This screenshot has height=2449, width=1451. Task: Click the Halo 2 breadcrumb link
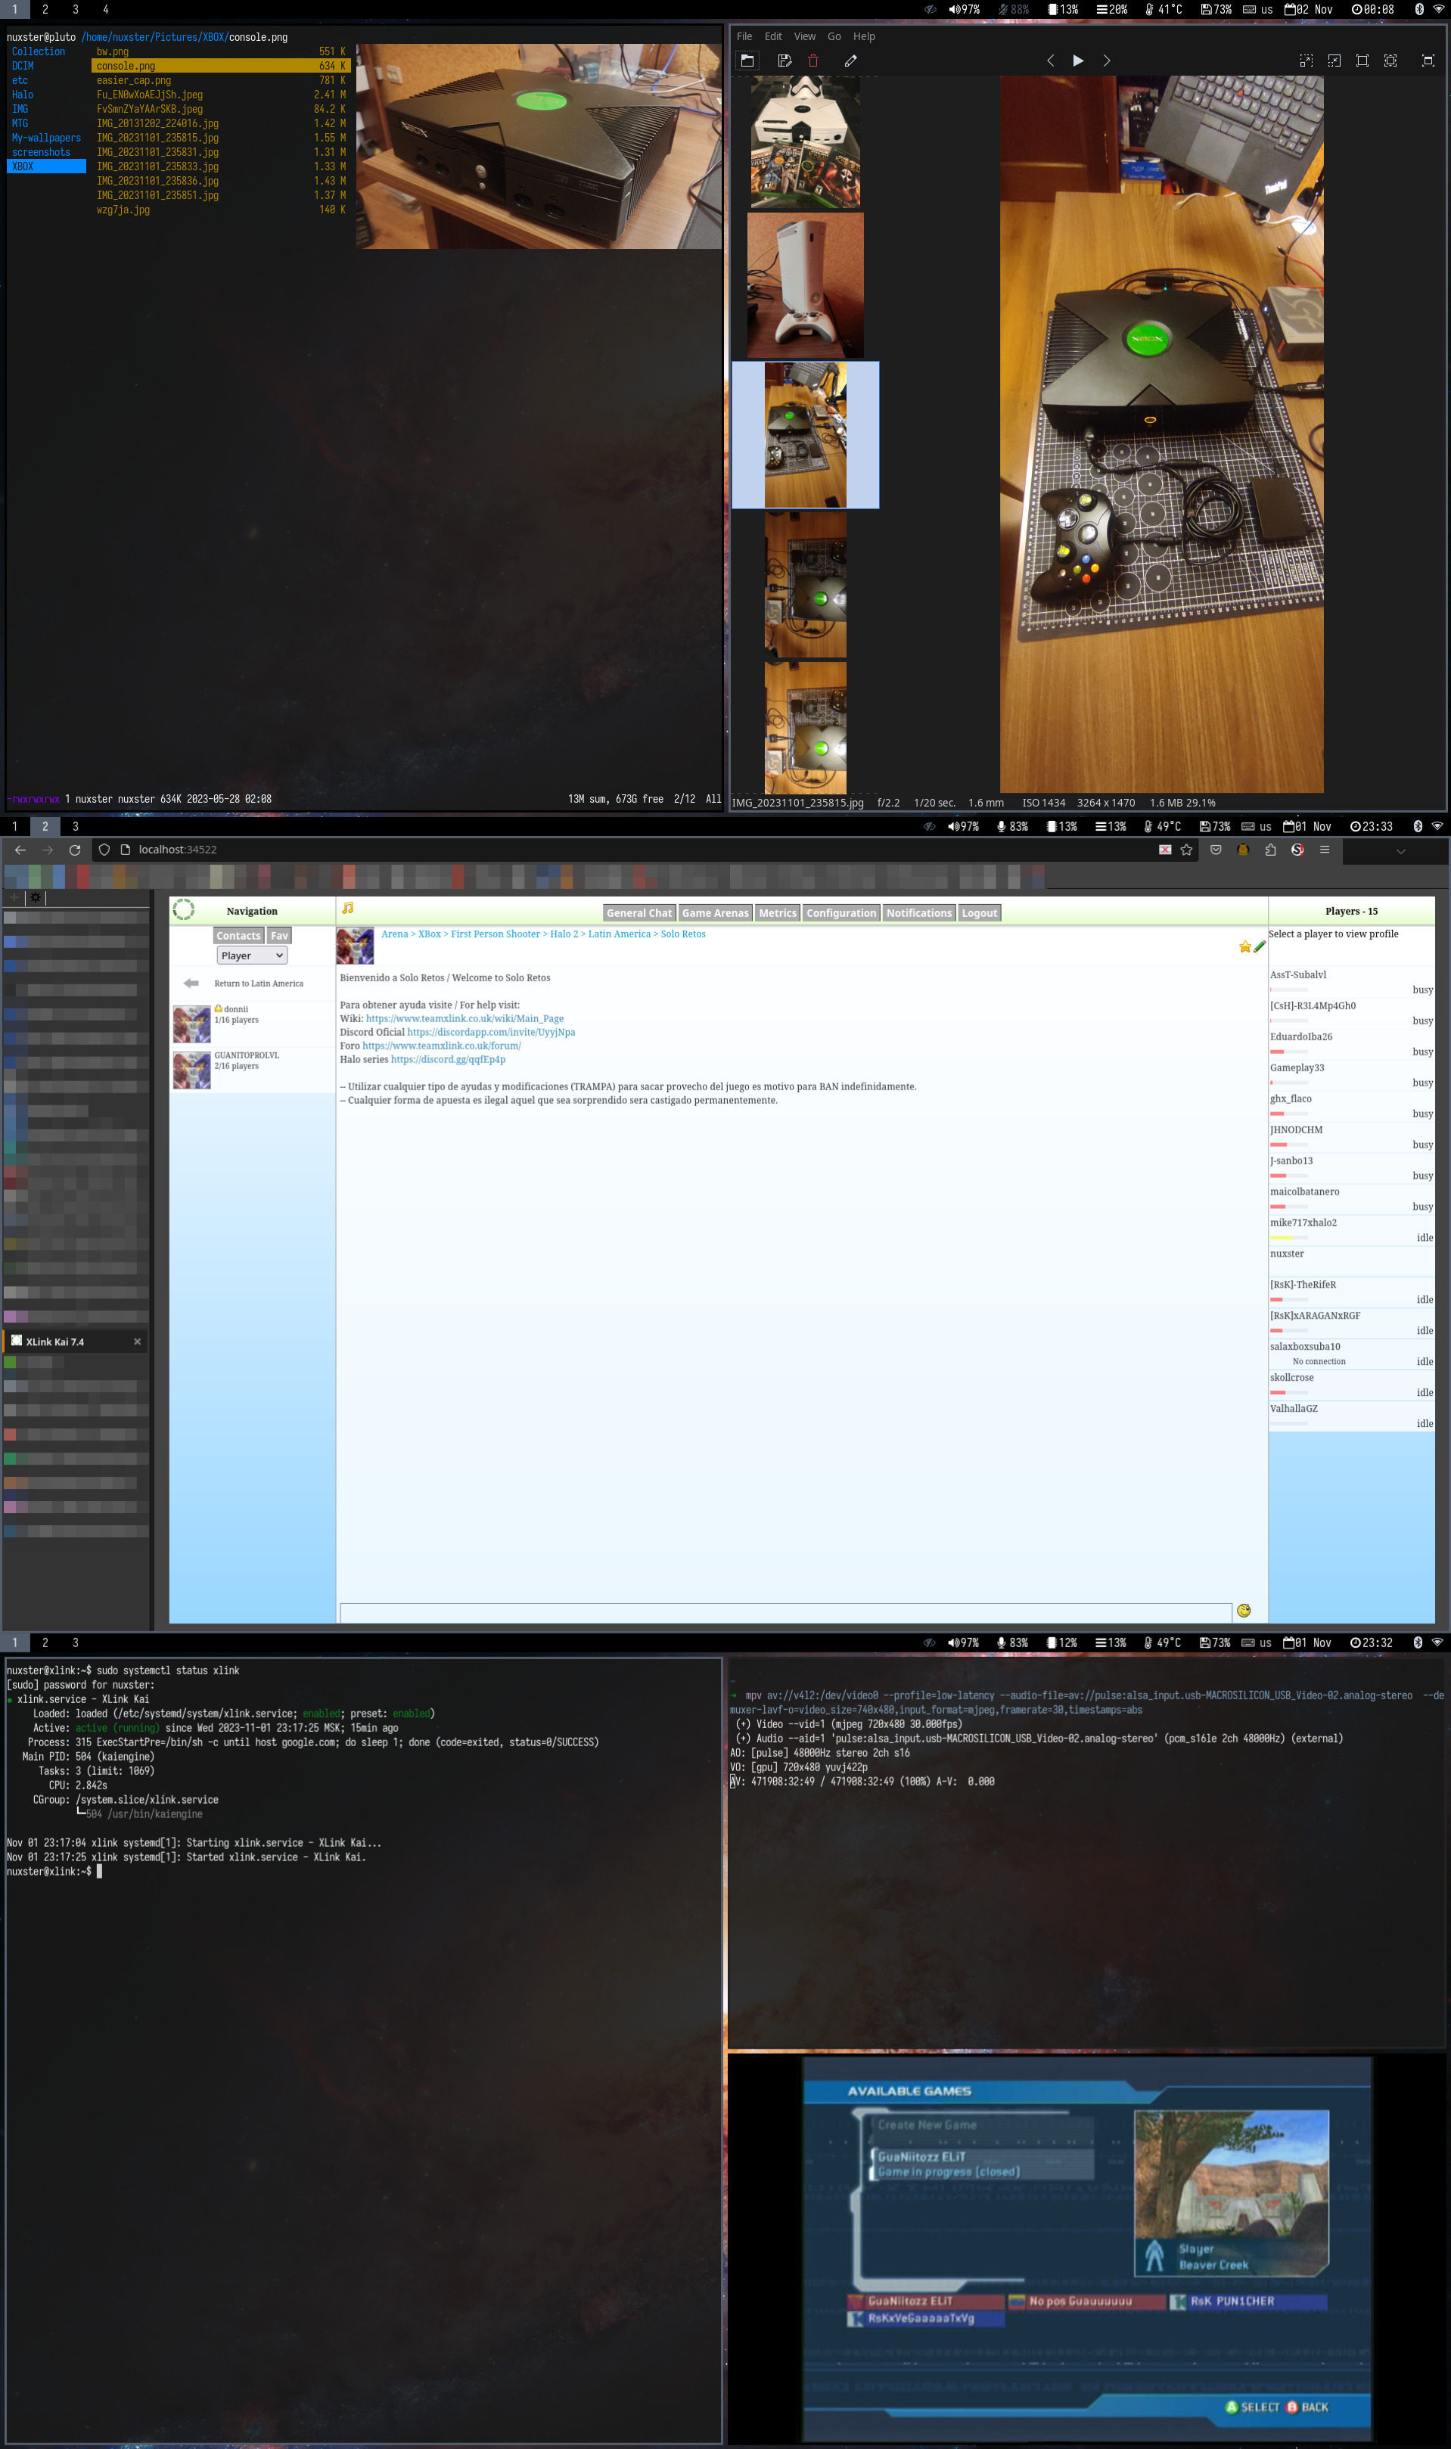tap(564, 934)
